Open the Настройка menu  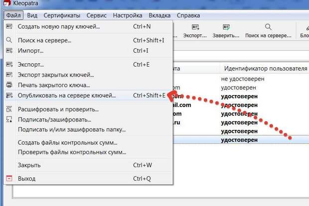(128, 15)
